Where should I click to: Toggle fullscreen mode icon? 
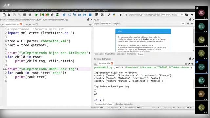pos(102,15)
